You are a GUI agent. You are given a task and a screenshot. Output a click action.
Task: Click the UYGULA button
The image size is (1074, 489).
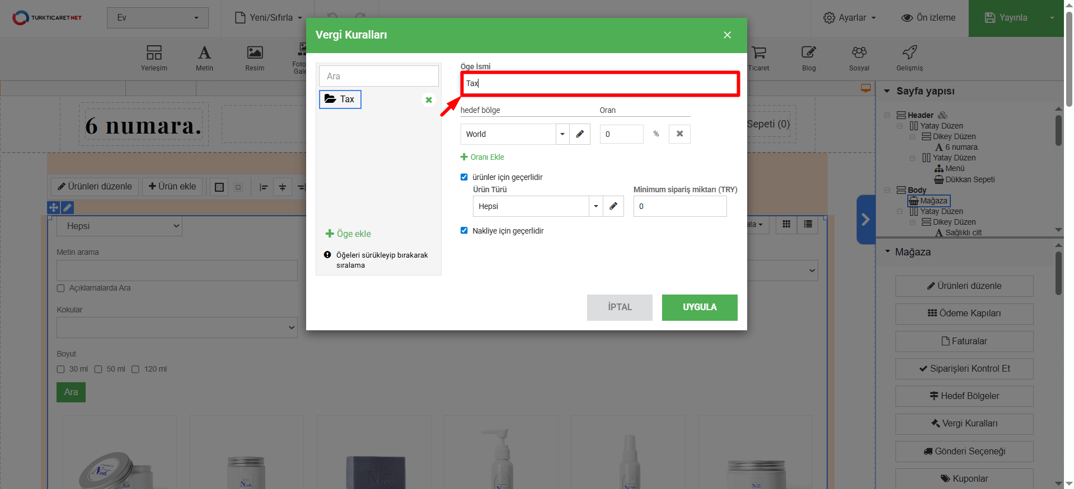700,307
